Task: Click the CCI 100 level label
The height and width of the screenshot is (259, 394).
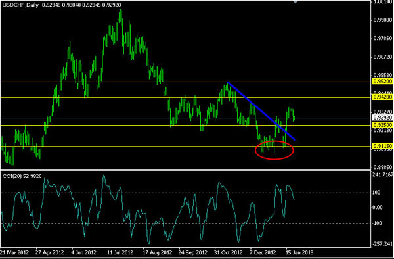Action: (376, 193)
